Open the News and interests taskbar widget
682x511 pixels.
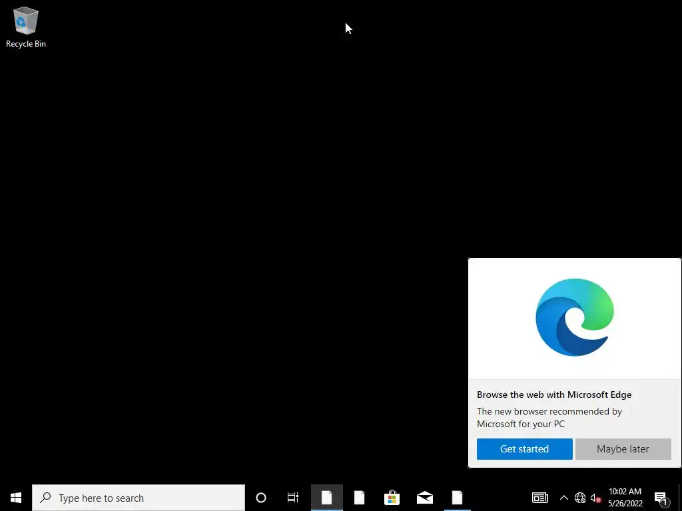click(539, 498)
